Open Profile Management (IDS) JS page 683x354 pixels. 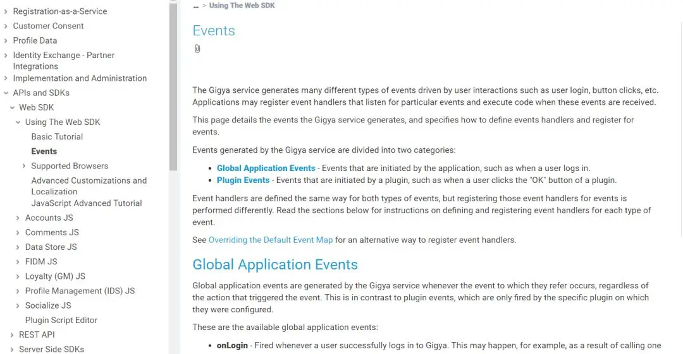[80, 291]
